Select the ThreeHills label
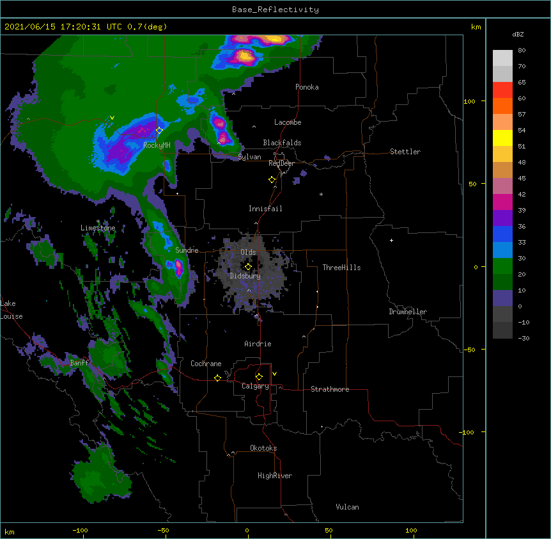The height and width of the screenshot is (539, 551). pyautogui.click(x=341, y=268)
